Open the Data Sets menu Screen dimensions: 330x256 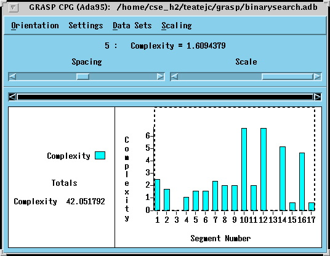click(132, 25)
